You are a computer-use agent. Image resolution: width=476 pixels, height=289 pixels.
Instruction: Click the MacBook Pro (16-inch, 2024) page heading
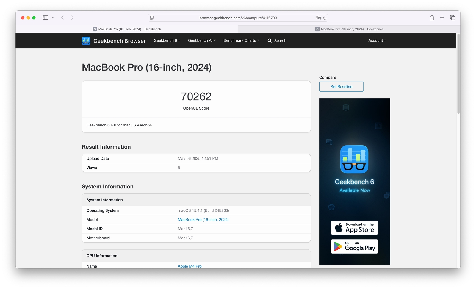pos(147,67)
